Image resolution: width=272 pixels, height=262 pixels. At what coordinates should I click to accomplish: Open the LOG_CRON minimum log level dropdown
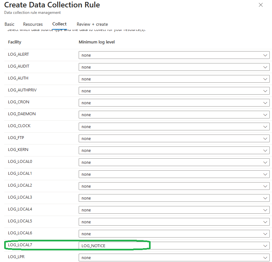coord(174,103)
